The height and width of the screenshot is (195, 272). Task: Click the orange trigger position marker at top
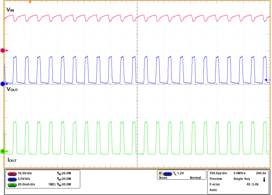[30, 2]
